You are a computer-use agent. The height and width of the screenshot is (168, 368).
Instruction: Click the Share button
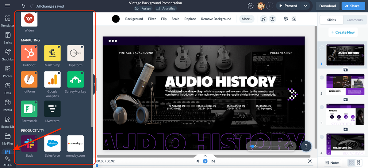coord(351,6)
